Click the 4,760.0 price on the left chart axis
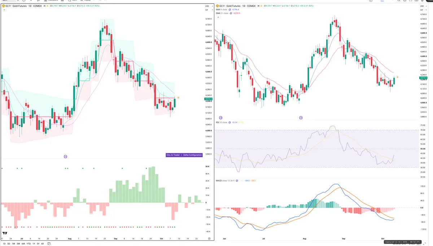 point(209,19)
